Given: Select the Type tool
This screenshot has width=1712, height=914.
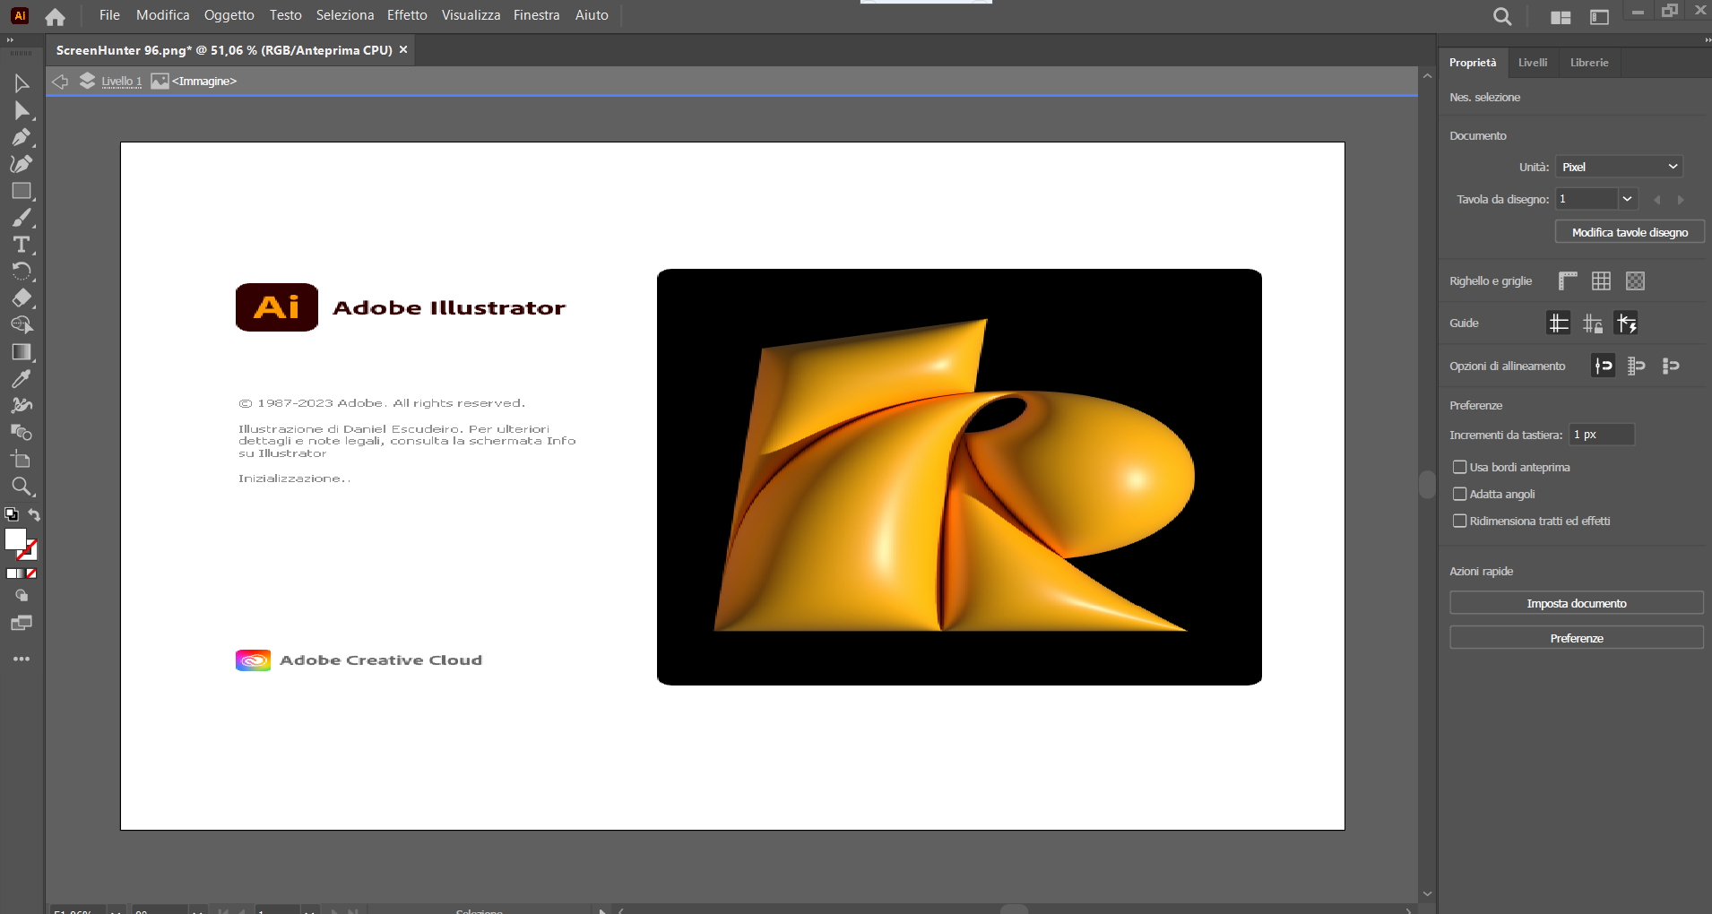Looking at the screenshot, I should 22,246.
